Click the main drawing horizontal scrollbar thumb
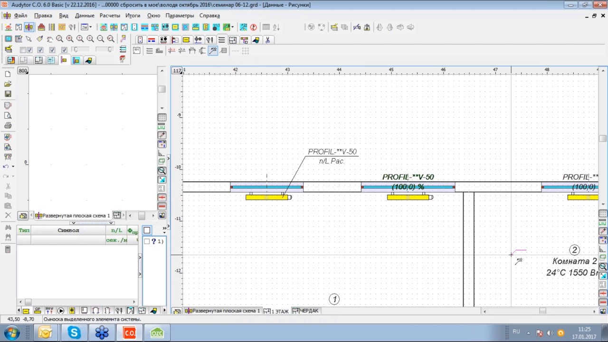Image resolution: width=608 pixels, height=342 pixels. 542,311
